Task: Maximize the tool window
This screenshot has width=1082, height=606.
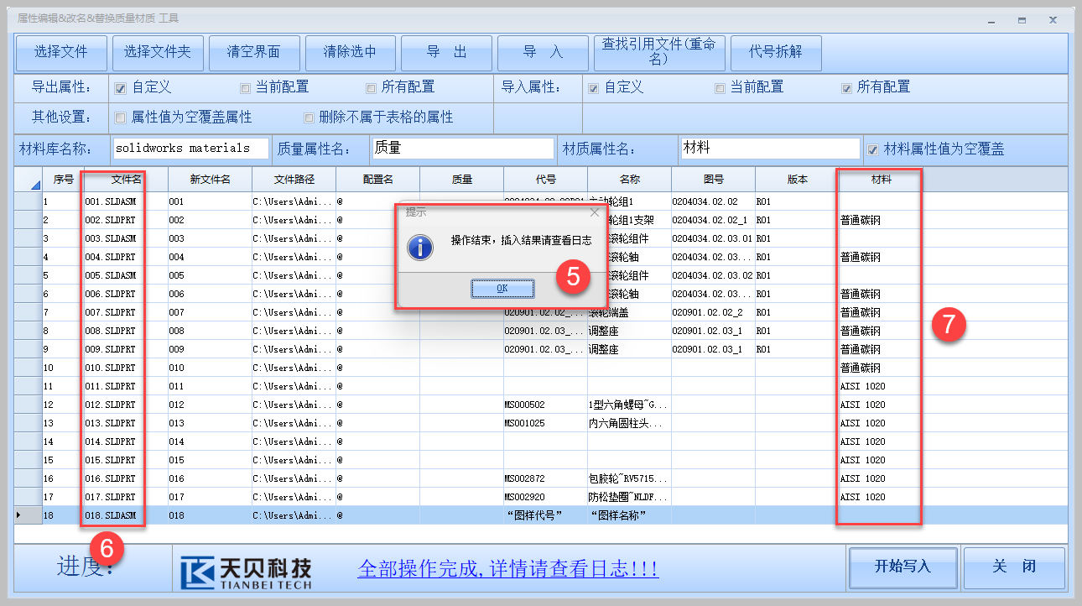Action: (1022, 19)
